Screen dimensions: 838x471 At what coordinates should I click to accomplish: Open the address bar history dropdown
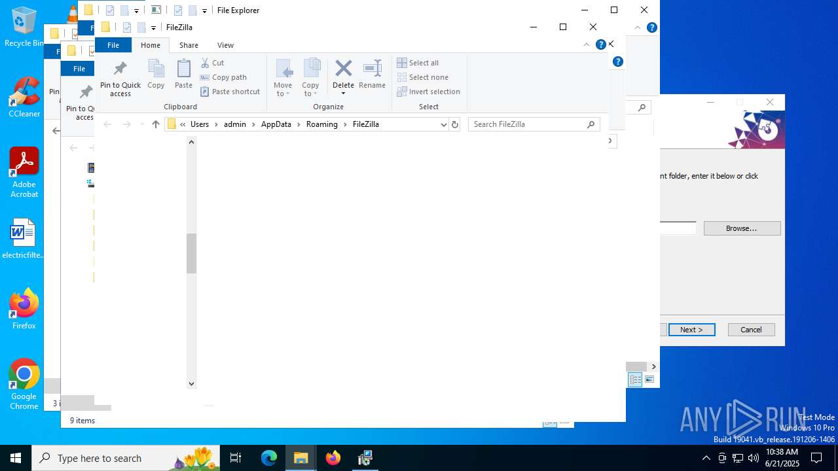coord(443,124)
